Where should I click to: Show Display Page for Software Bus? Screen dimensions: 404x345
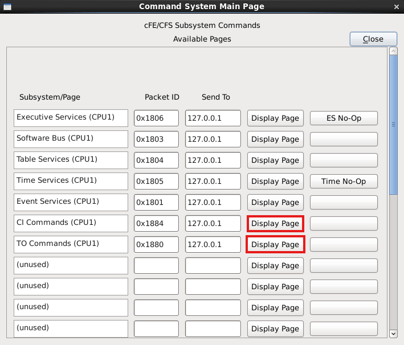tap(275, 139)
